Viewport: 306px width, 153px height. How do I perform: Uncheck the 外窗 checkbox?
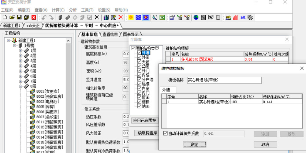point(139,57)
